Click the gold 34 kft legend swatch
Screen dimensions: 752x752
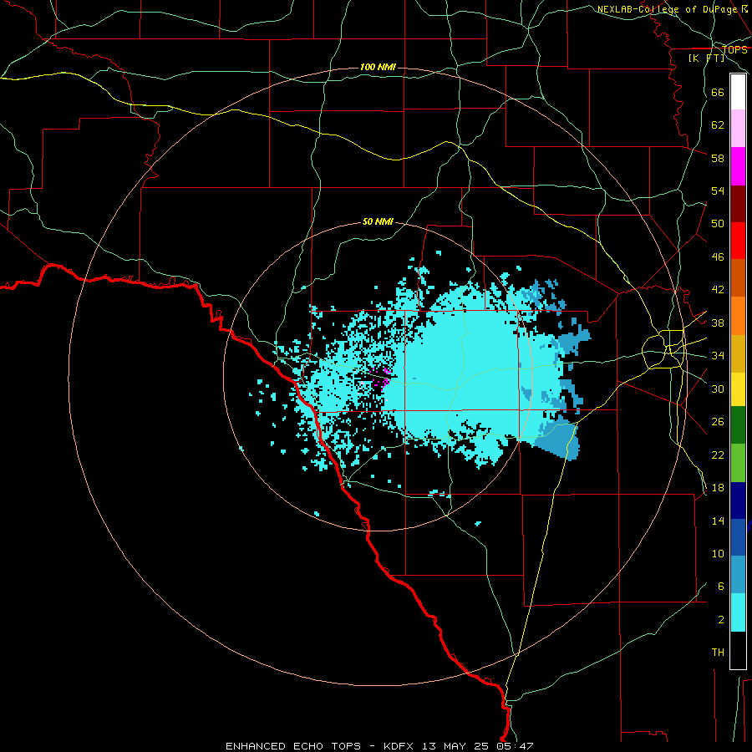738,353
